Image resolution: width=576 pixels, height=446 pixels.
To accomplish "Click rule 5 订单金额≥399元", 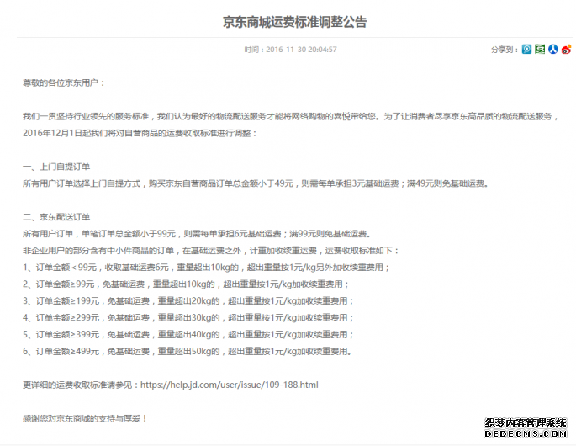I will point(188,335).
